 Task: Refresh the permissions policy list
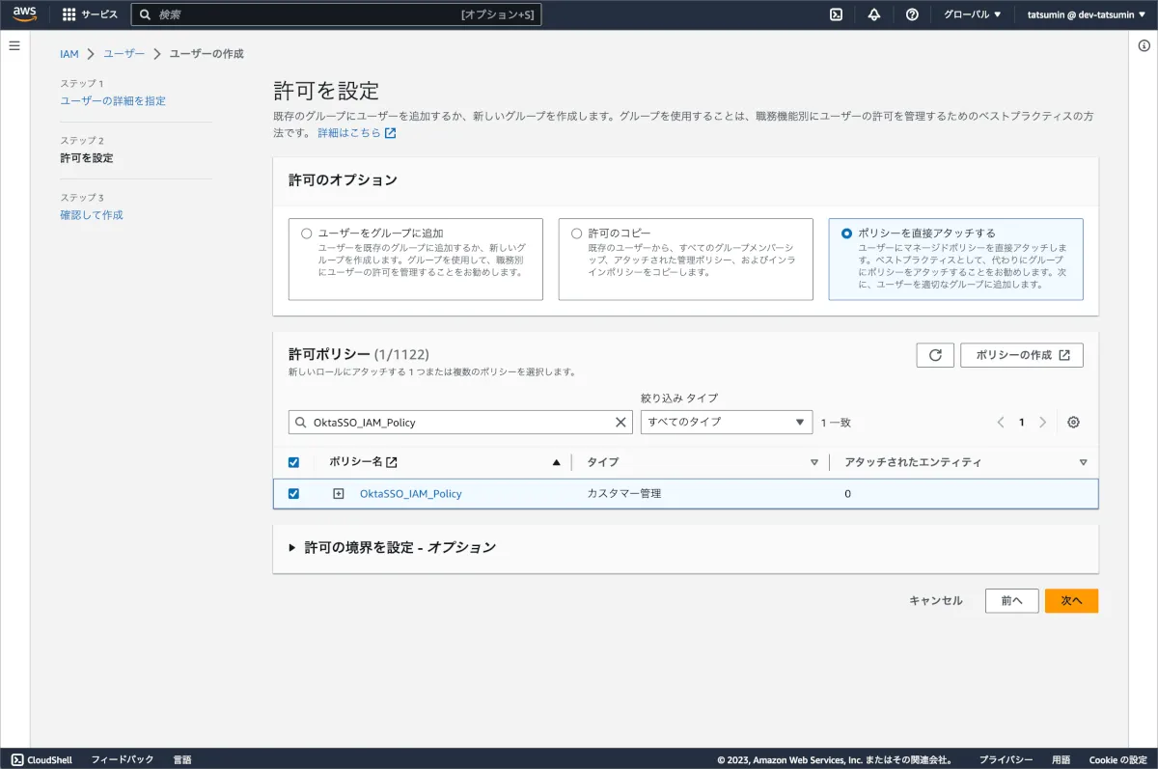pyautogui.click(x=935, y=355)
